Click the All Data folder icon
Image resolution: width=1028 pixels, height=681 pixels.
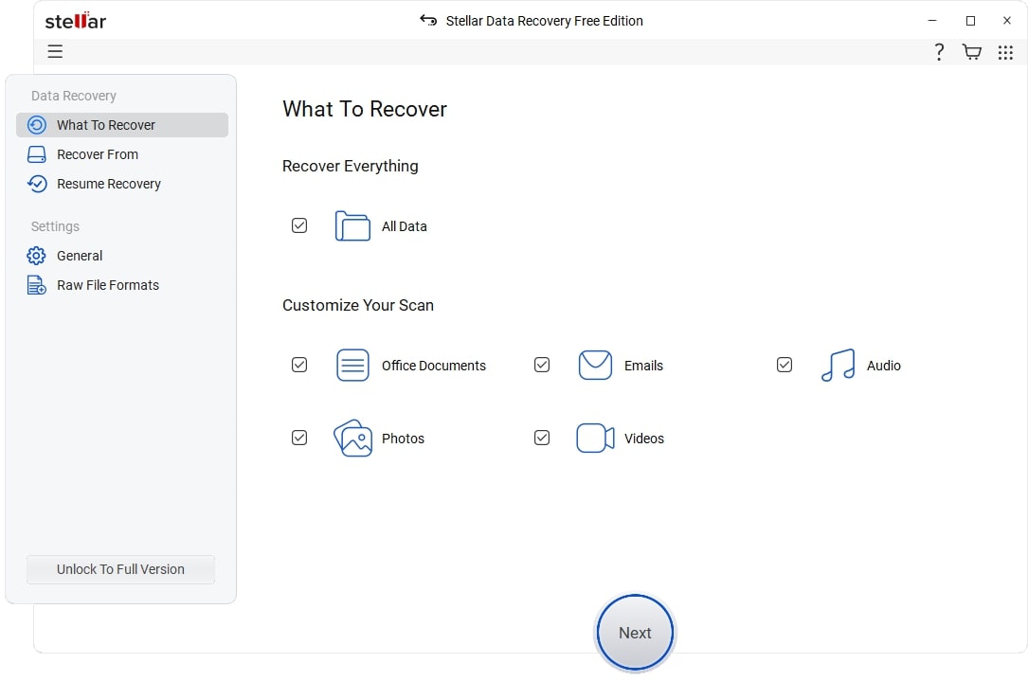(x=352, y=226)
